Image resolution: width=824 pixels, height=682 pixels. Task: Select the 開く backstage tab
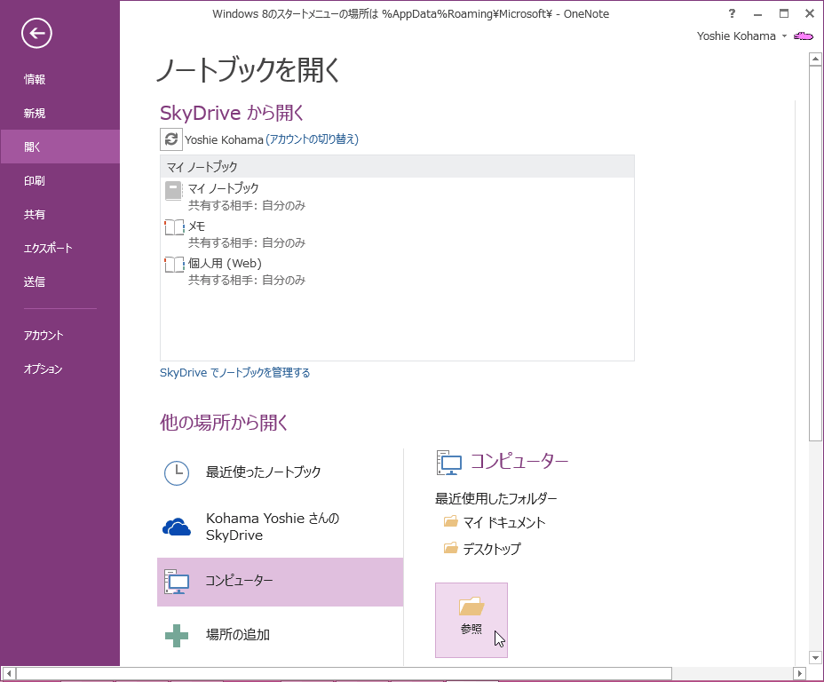pos(59,147)
